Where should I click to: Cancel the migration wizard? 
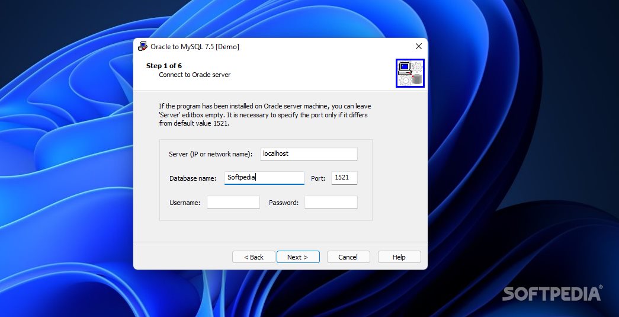tap(348, 257)
